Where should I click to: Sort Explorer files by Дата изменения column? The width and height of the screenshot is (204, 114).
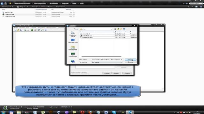coord(41,9)
